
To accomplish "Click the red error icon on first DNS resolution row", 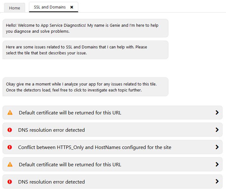I will coord(10,130).
